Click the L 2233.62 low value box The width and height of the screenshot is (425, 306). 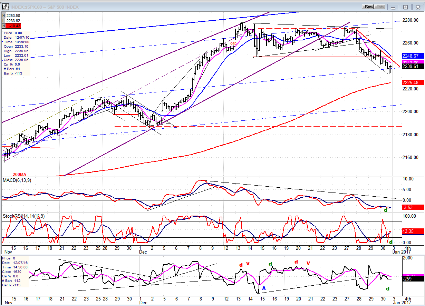12,21
